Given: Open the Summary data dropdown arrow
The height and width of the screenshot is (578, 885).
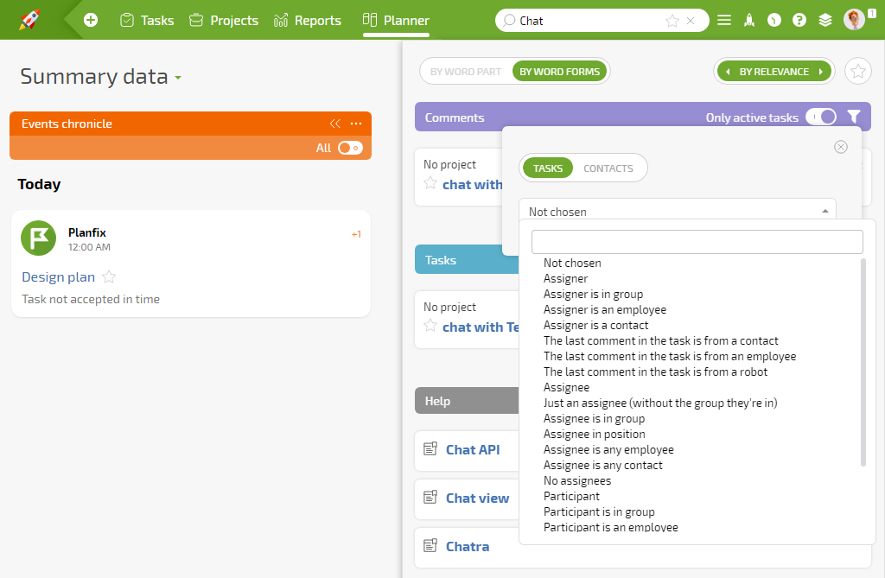Looking at the screenshot, I should pos(178,78).
